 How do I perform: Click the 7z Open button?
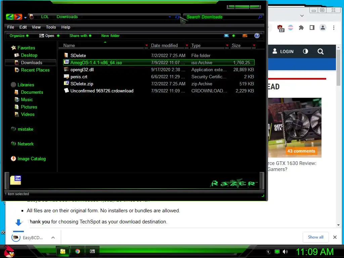(46, 36)
